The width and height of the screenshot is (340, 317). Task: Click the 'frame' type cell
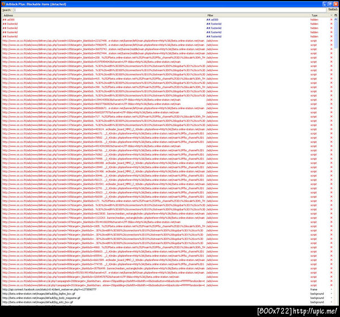point(313,289)
